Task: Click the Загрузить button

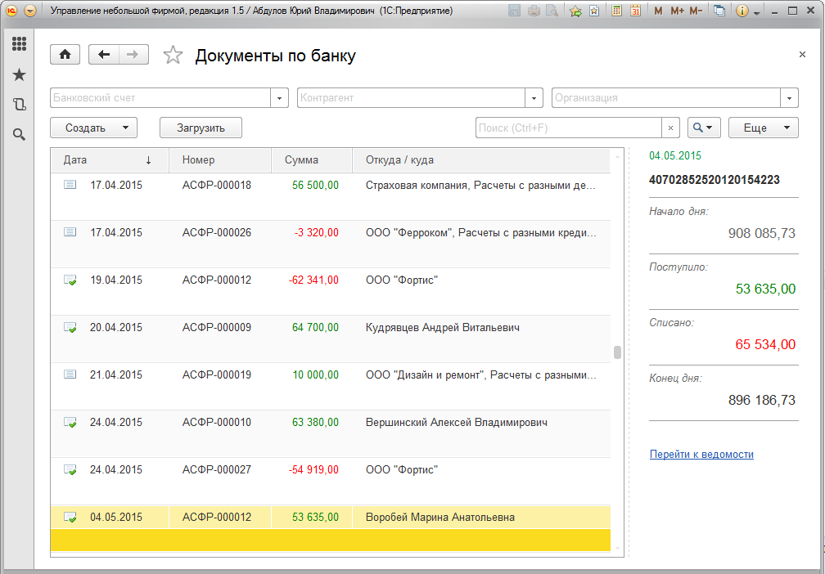Action: [201, 128]
